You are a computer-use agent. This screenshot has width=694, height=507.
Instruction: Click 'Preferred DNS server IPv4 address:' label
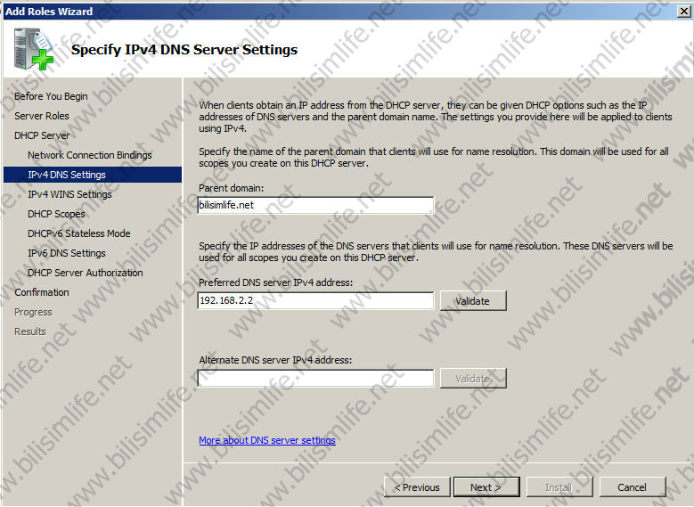tap(276, 282)
